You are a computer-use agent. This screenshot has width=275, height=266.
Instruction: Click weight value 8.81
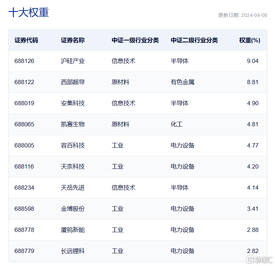click(x=253, y=82)
